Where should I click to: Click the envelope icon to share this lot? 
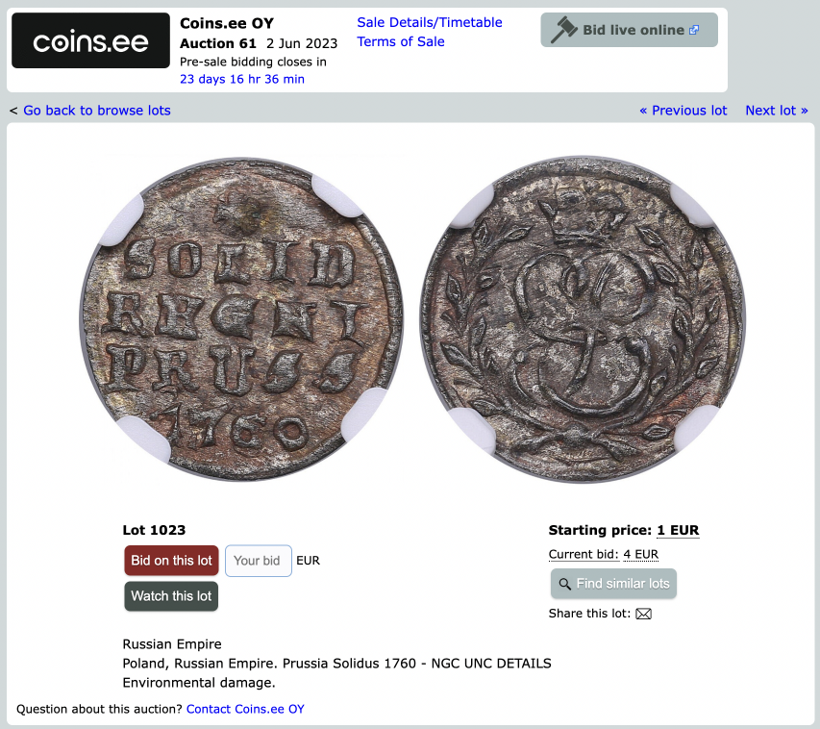click(x=643, y=614)
